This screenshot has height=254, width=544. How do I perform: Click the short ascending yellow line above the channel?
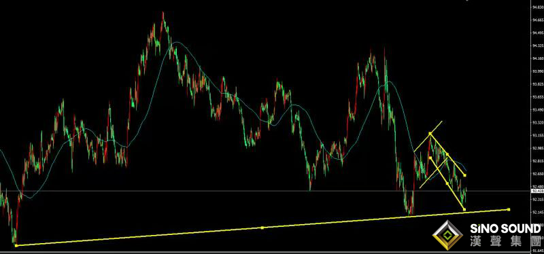point(428,137)
